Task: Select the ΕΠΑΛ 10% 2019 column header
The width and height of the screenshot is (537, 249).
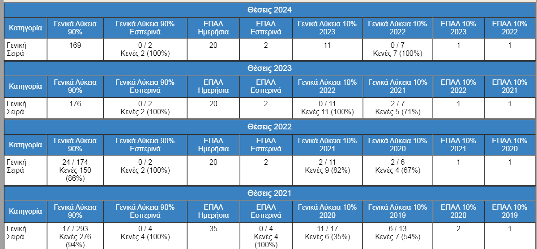Action: 510,211
